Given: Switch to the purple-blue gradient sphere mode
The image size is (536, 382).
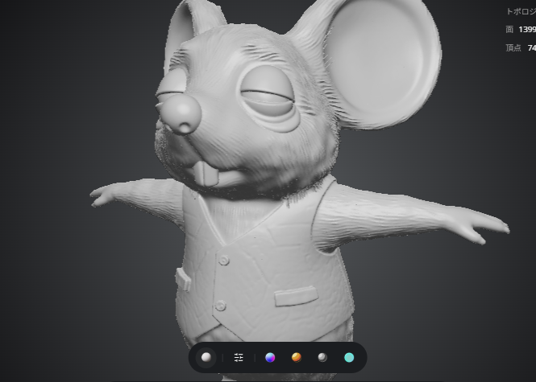Looking at the screenshot, I should coord(270,357).
